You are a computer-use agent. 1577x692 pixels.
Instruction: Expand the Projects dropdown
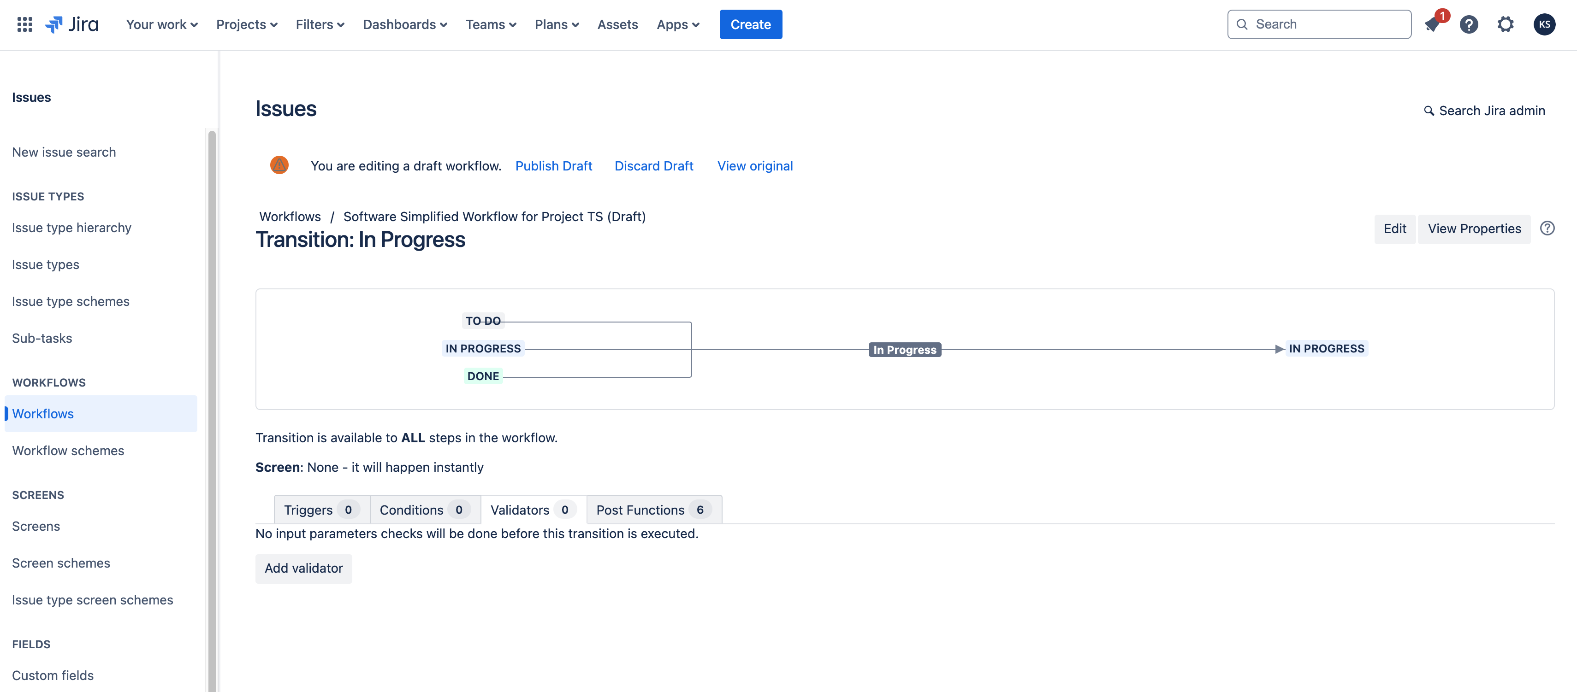click(x=246, y=24)
